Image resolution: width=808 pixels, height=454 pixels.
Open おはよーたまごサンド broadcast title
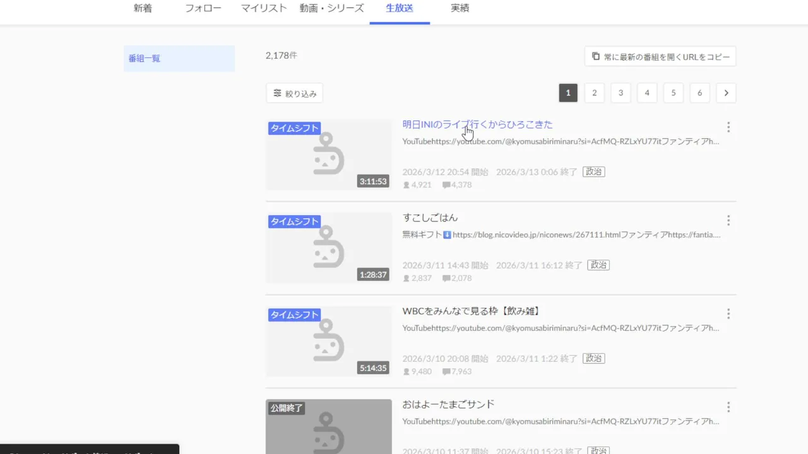[x=449, y=405]
